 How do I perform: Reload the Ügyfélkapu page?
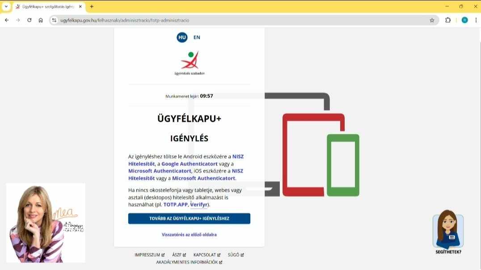click(30, 20)
